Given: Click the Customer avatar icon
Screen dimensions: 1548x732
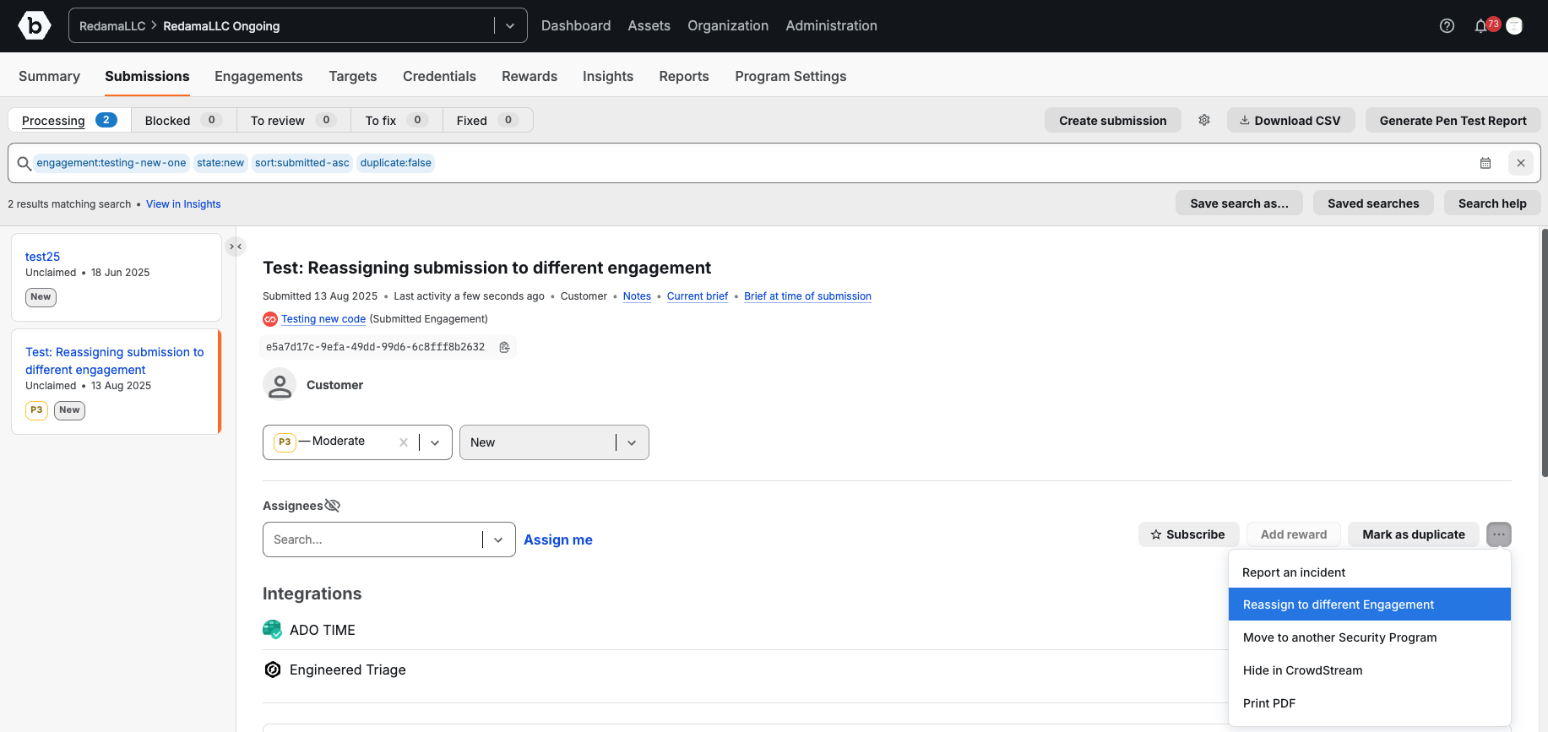Looking at the screenshot, I should click(280, 385).
